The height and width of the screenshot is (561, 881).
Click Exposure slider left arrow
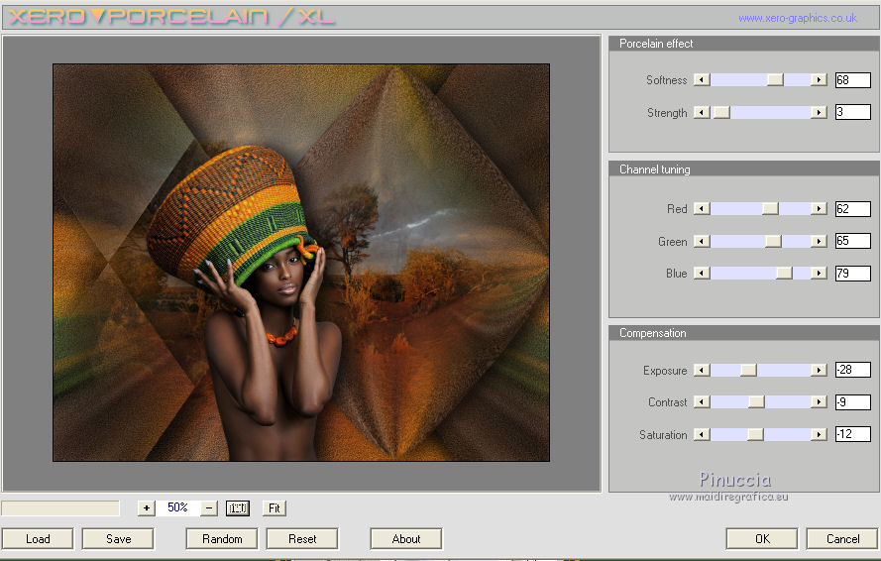point(702,371)
